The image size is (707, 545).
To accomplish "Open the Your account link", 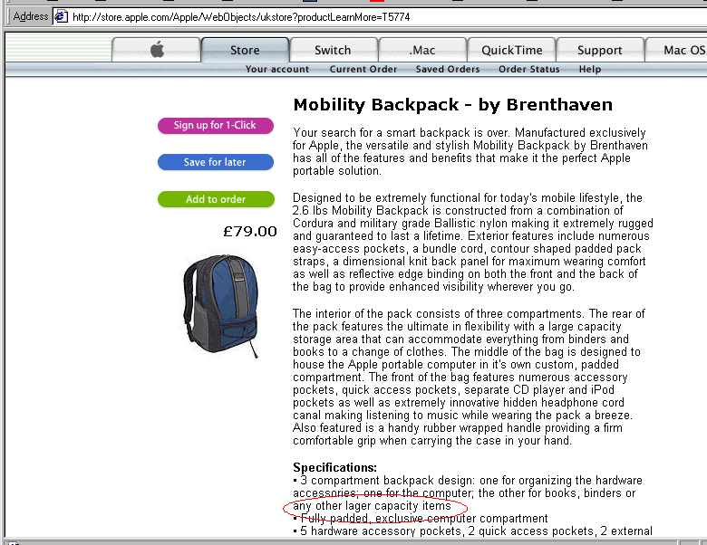I will coord(276,69).
